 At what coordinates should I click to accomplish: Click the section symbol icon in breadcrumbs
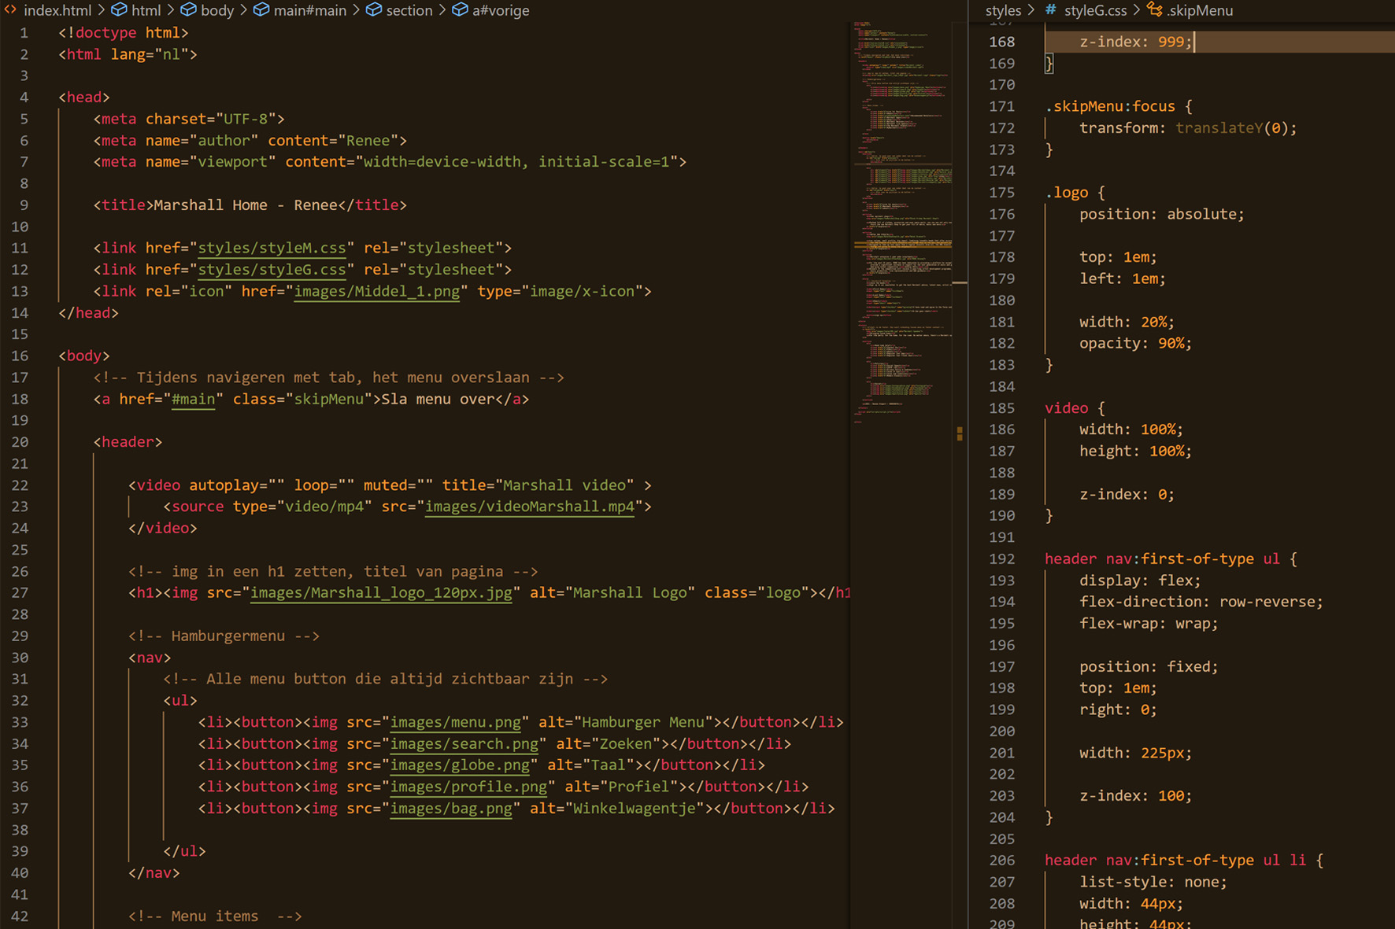pos(374,10)
